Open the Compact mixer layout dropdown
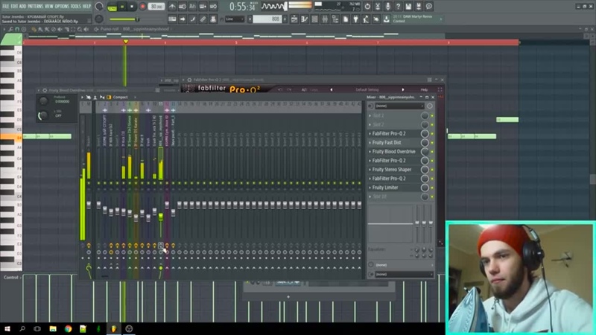The height and width of the screenshot is (335, 596). (121, 98)
